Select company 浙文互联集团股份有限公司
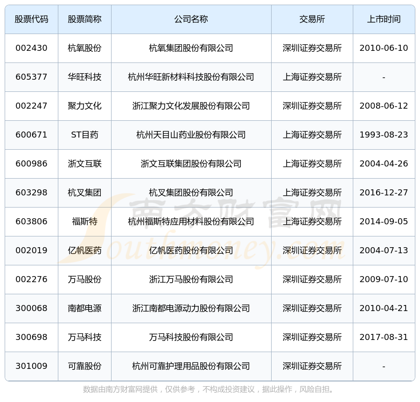 [191, 164]
